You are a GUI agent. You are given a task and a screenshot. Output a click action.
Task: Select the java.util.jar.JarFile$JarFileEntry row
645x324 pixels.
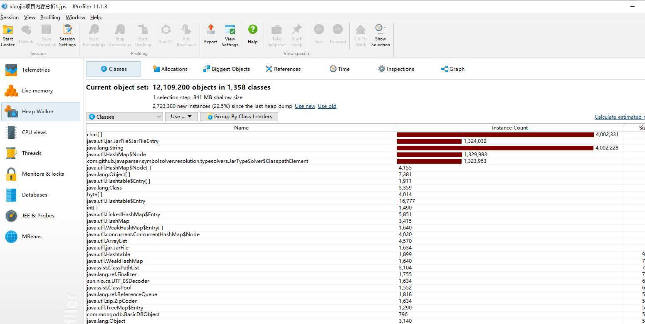pyautogui.click(x=366, y=141)
